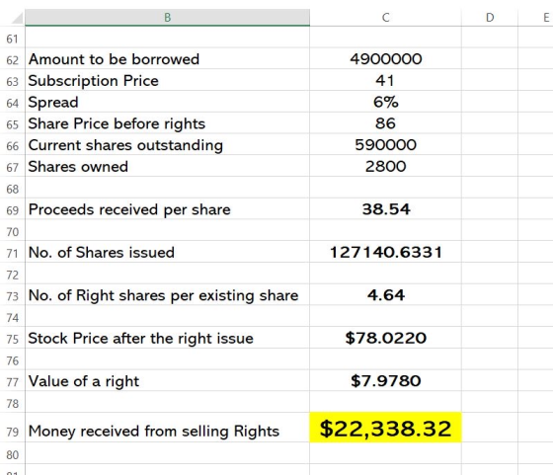553x475 pixels.
Task: Select column D header
Action: pyautogui.click(x=490, y=17)
